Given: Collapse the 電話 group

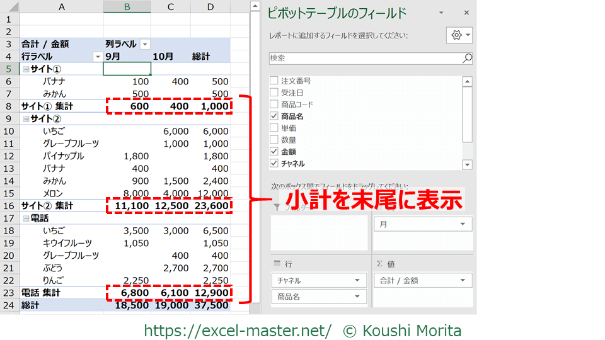Looking at the screenshot, I should [26, 218].
